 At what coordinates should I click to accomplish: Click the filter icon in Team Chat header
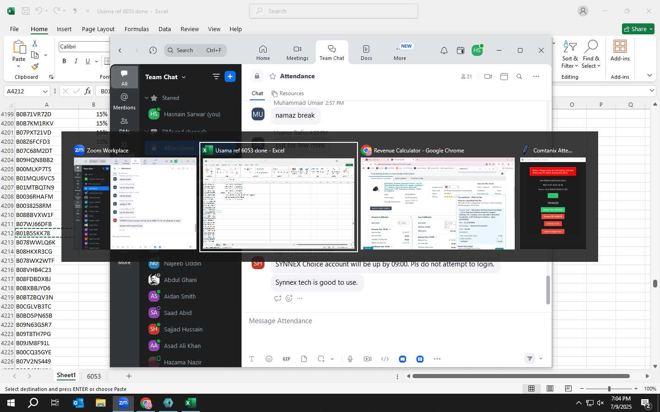point(216,76)
